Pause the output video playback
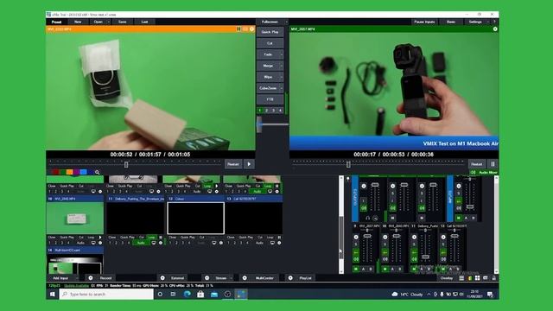This screenshot has height=311, width=553. (x=493, y=164)
